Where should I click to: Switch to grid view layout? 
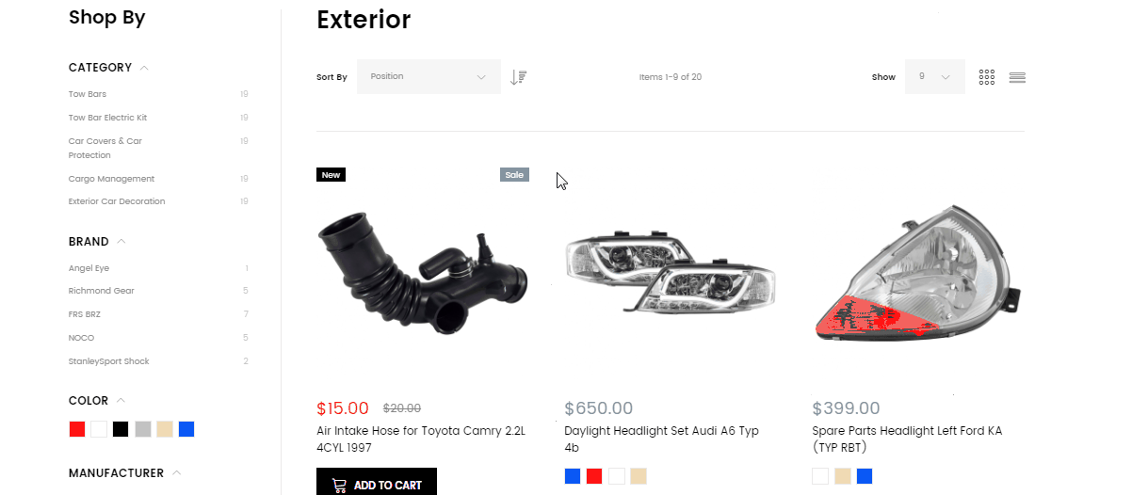[987, 77]
